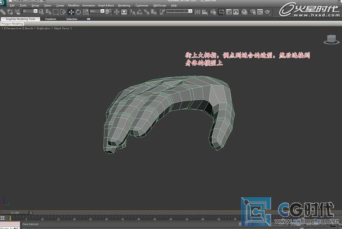This screenshot has width=342, height=229.
Task: Click the ViewCube in the viewport
Action: tap(331, 39)
